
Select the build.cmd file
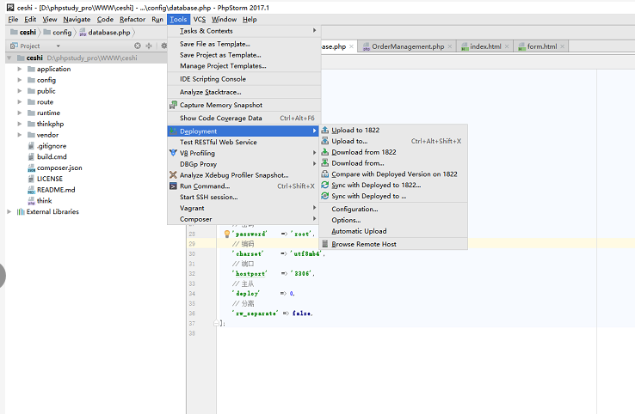[x=47, y=157]
